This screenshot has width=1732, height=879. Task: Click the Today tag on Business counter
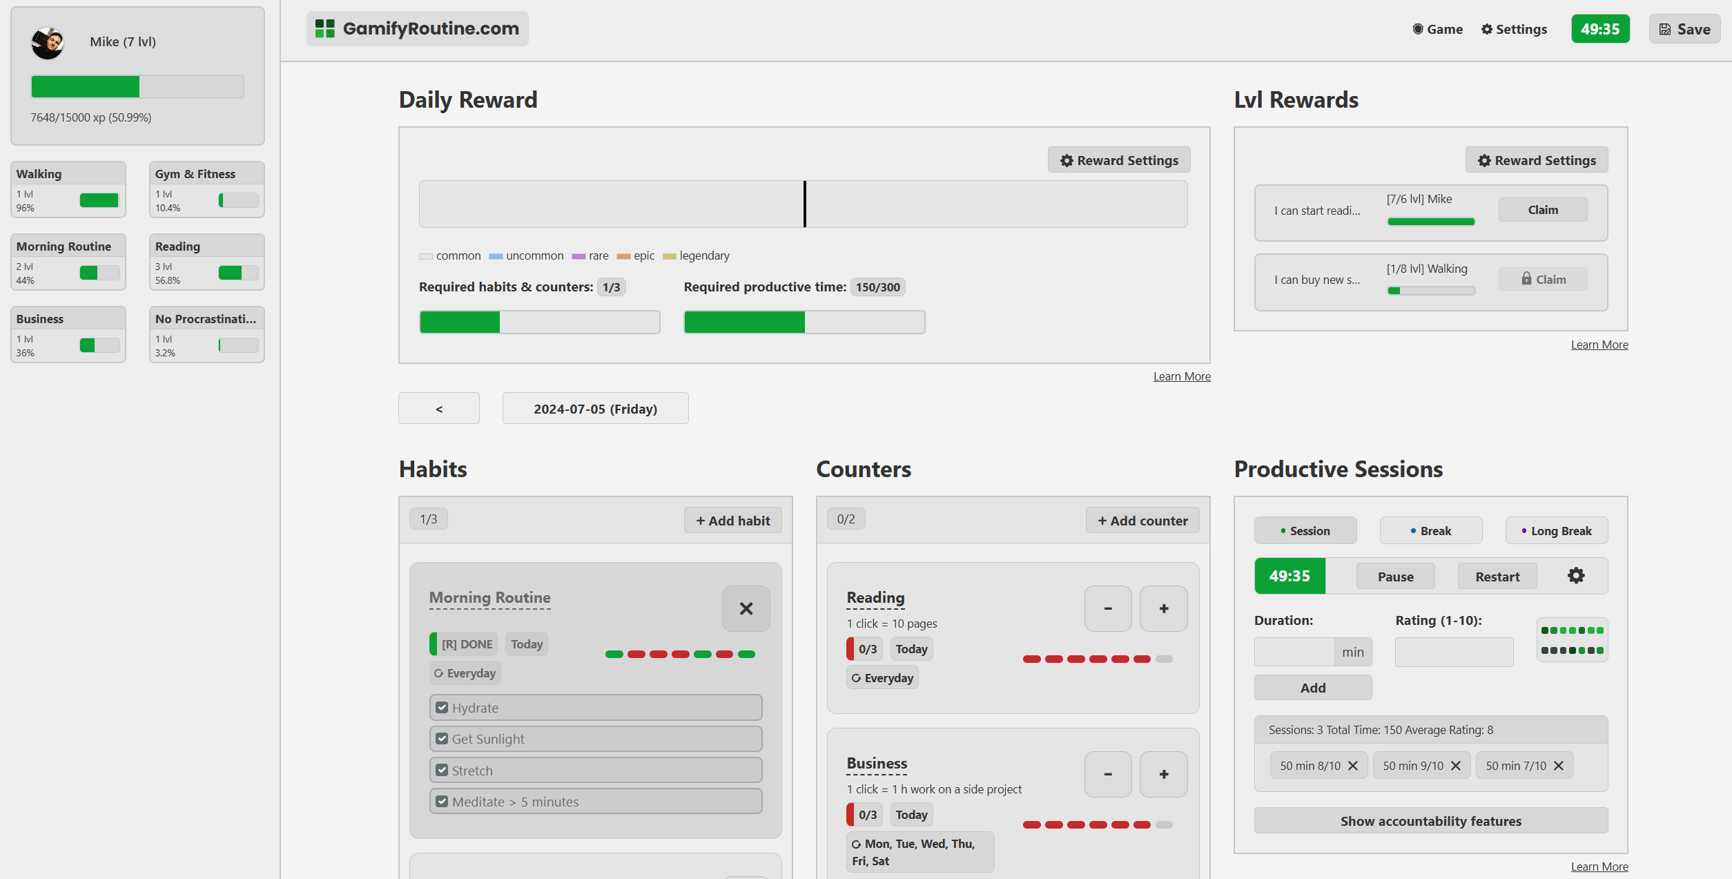[x=911, y=815]
